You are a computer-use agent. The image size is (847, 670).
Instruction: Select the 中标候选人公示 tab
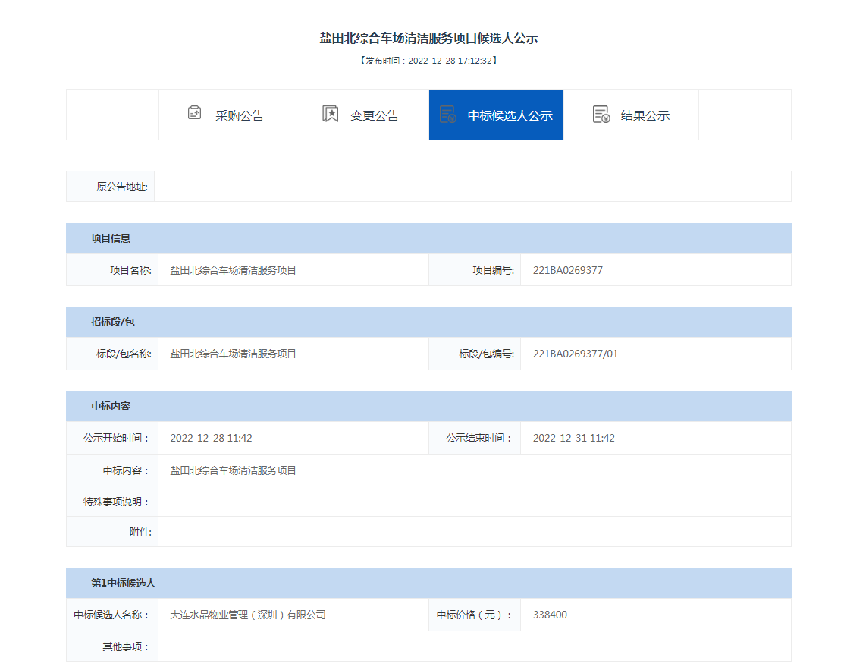pyautogui.click(x=496, y=115)
